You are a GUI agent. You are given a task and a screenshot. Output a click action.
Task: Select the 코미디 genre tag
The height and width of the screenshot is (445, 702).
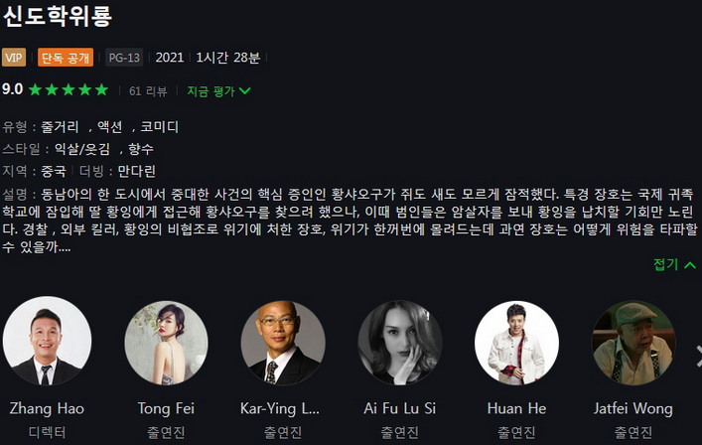(160, 127)
